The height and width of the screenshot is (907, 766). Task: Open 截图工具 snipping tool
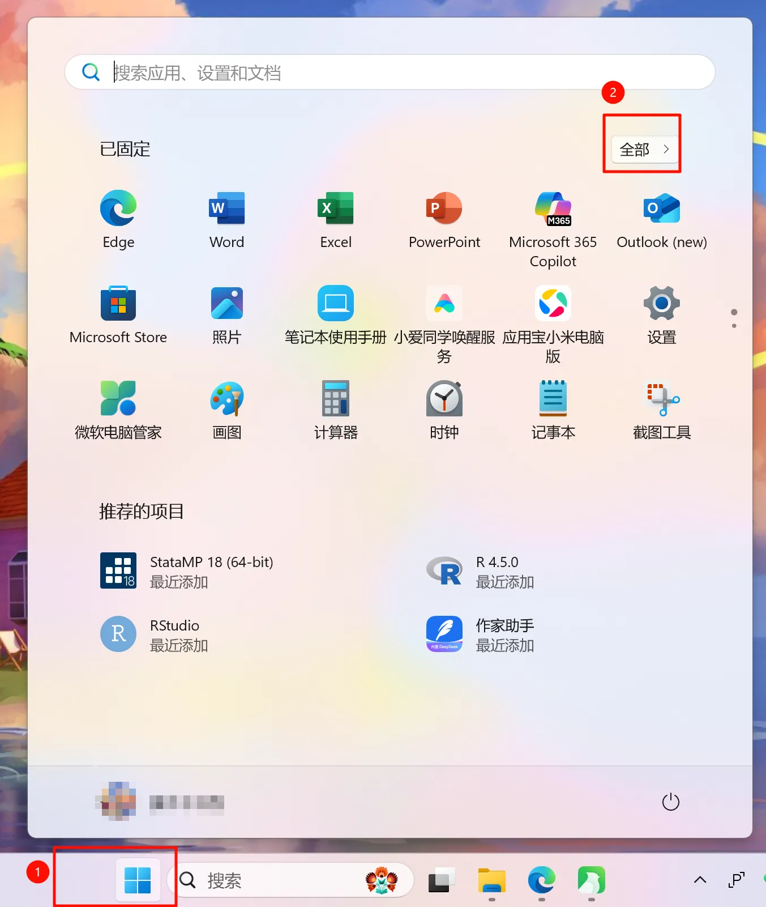662,411
